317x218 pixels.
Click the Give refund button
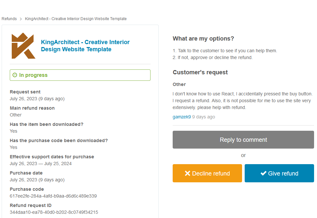(279, 173)
